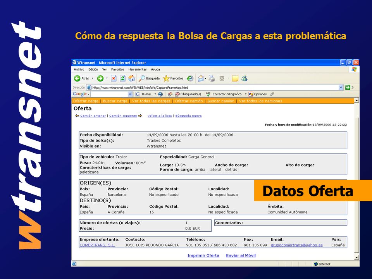The image size is (372, 279).
Task: Expand the Buscar options dropdown arrow
Action: (155, 94)
